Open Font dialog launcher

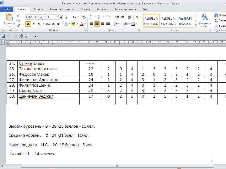tap(85, 30)
